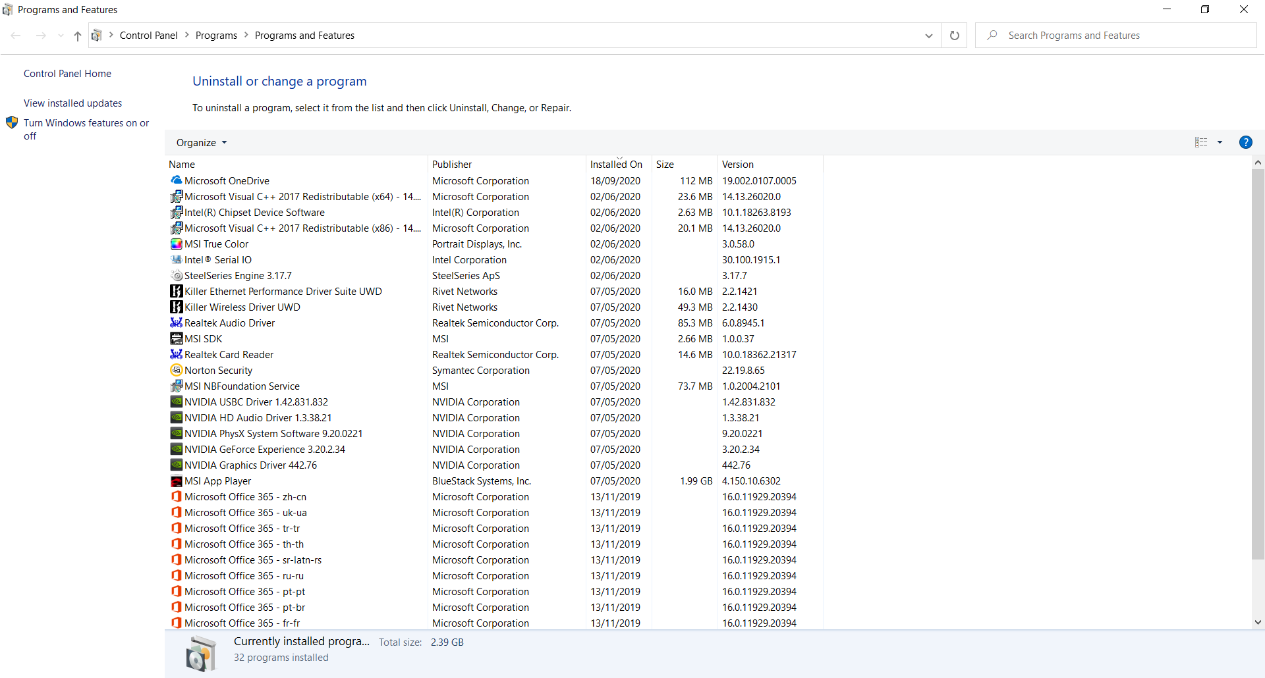Click the scrollbar down arrow
Screen dimensions: 1265x678
[x=1258, y=622]
